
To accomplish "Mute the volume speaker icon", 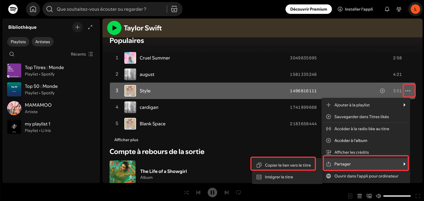I will pos(379,196).
